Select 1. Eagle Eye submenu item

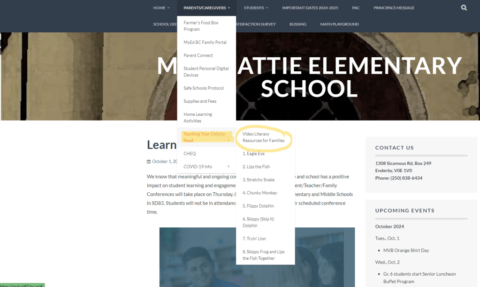[x=253, y=154]
